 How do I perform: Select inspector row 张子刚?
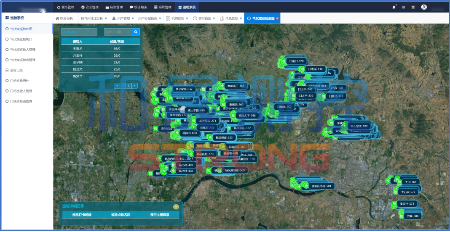coord(100,63)
